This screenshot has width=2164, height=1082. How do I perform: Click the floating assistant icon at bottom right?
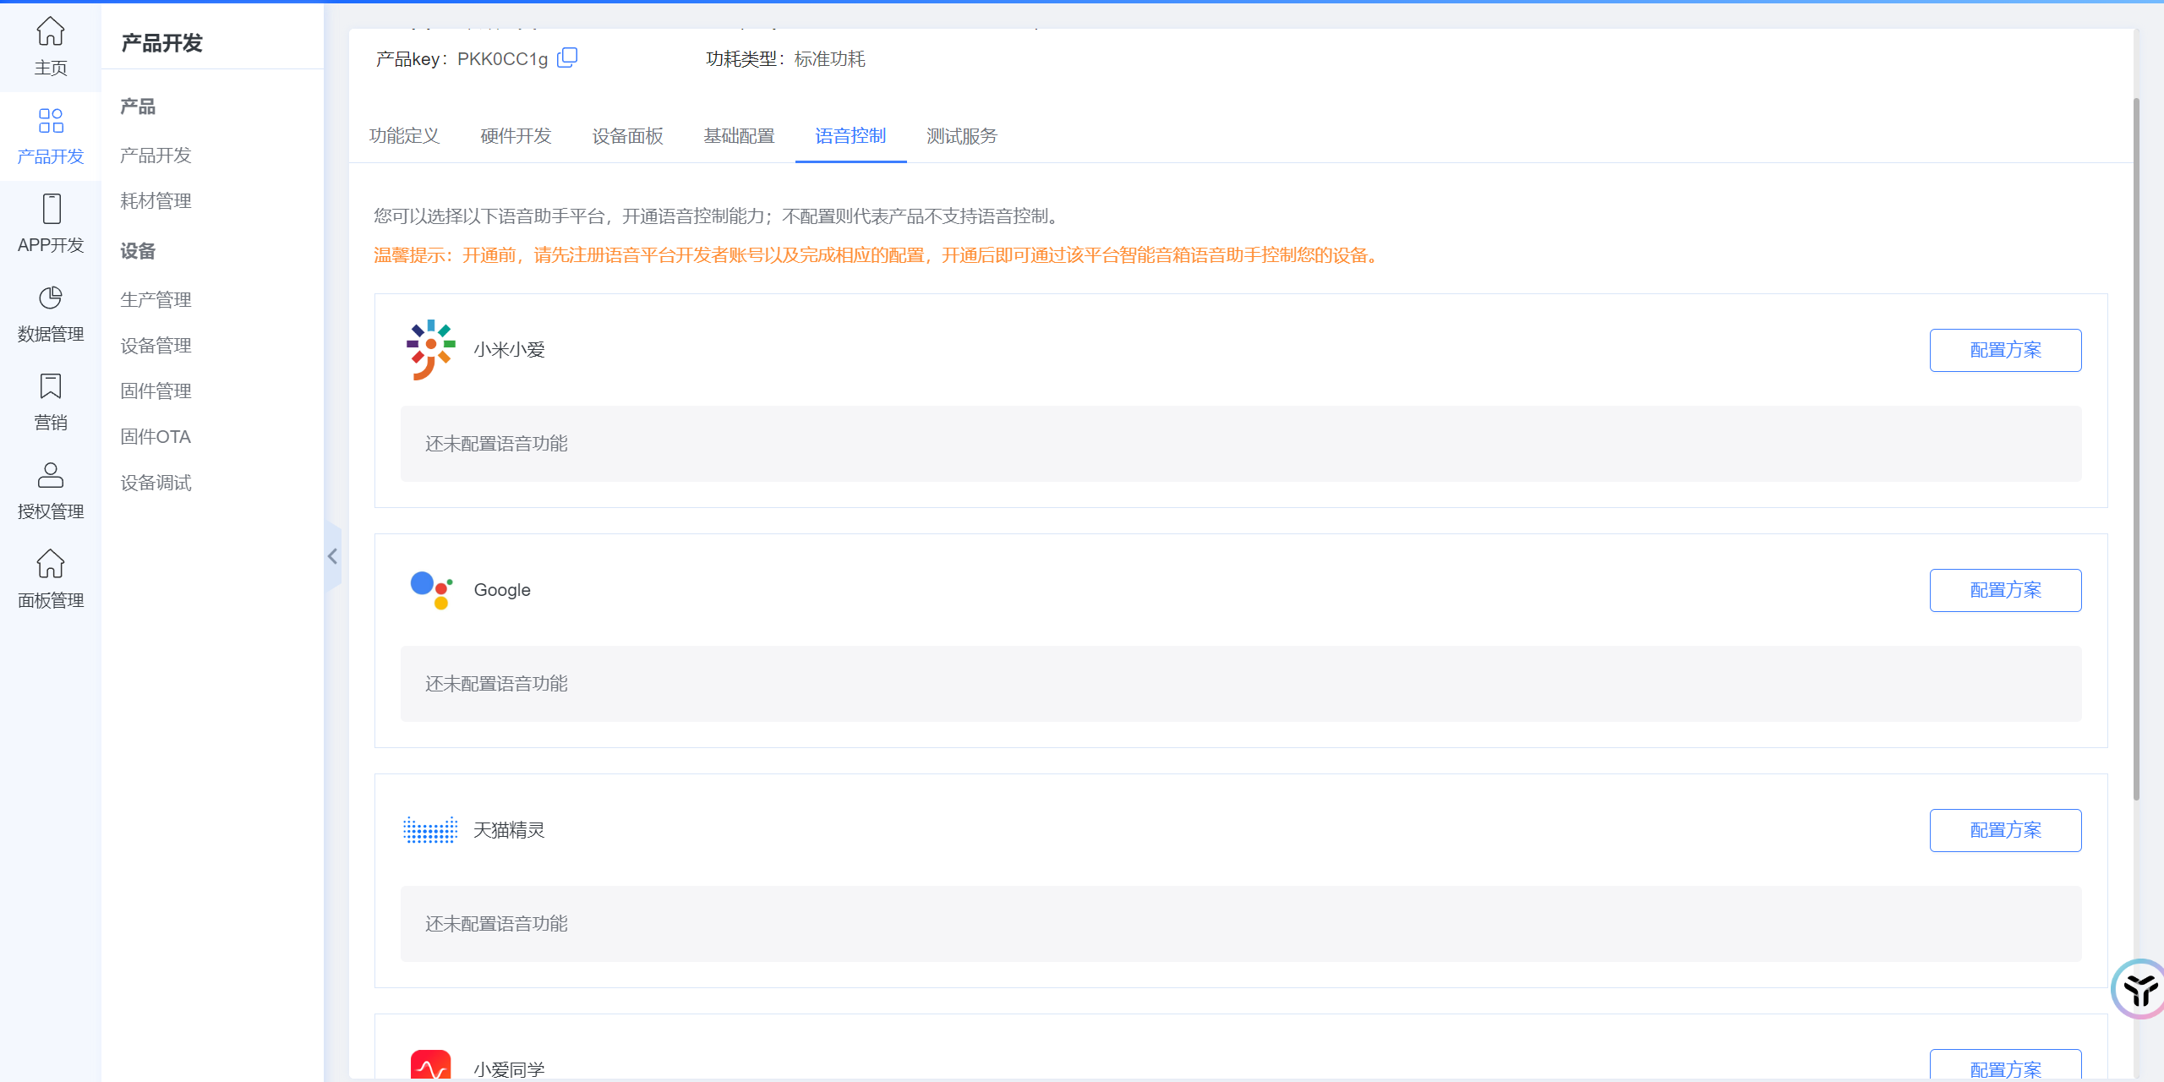pos(2140,989)
